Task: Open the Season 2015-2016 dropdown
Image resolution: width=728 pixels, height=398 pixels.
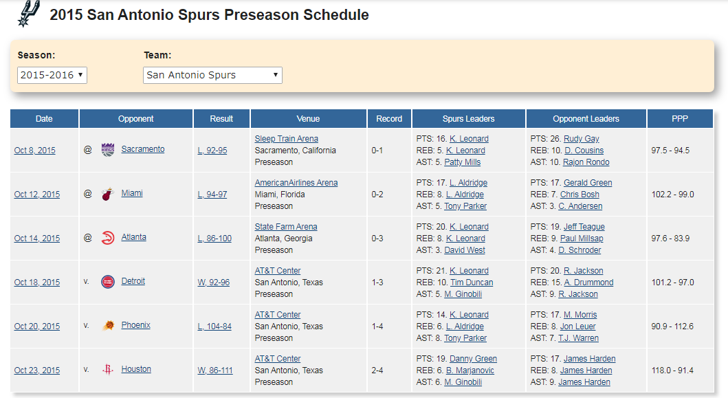Action: click(x=52, y=75)
